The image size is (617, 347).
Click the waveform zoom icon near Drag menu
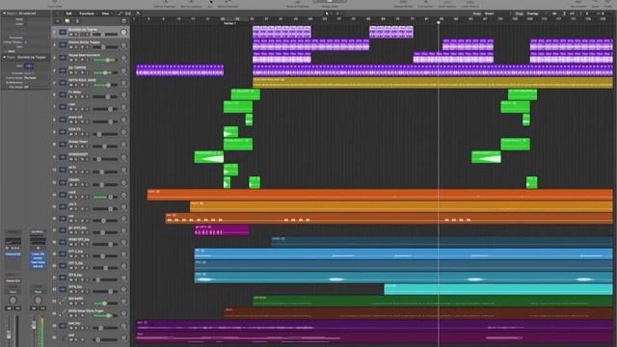(555, 13)
